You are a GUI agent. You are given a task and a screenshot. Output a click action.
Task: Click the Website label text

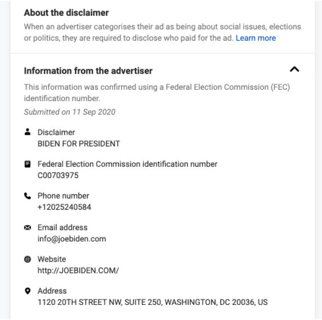tap(52, 259)
